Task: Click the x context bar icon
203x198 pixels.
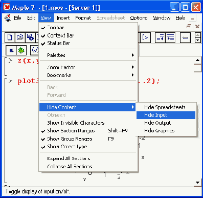Action: [x=11, y=50]
